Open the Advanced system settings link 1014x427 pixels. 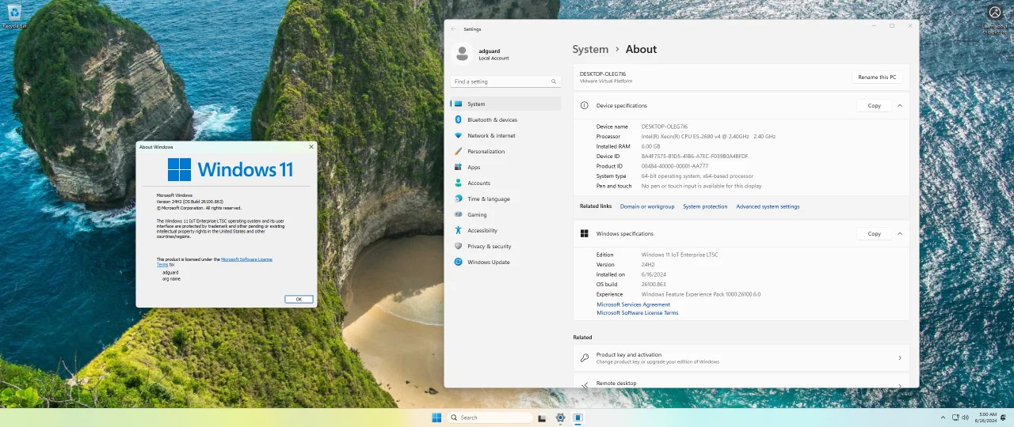pyautogui.click(x=768, y=206)
